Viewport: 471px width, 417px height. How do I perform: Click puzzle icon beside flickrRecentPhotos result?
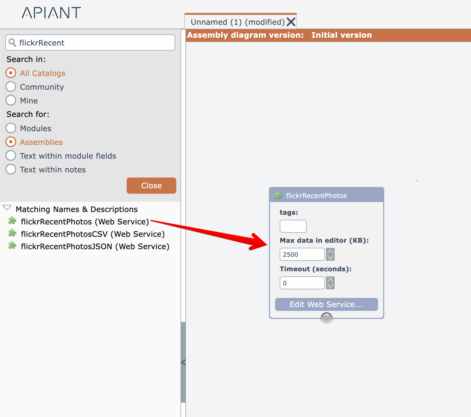[x=12, y=221]
